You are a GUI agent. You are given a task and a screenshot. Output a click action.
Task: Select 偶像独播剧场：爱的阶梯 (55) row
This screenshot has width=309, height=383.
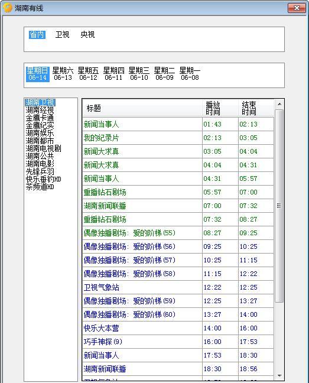coord(178,233)
